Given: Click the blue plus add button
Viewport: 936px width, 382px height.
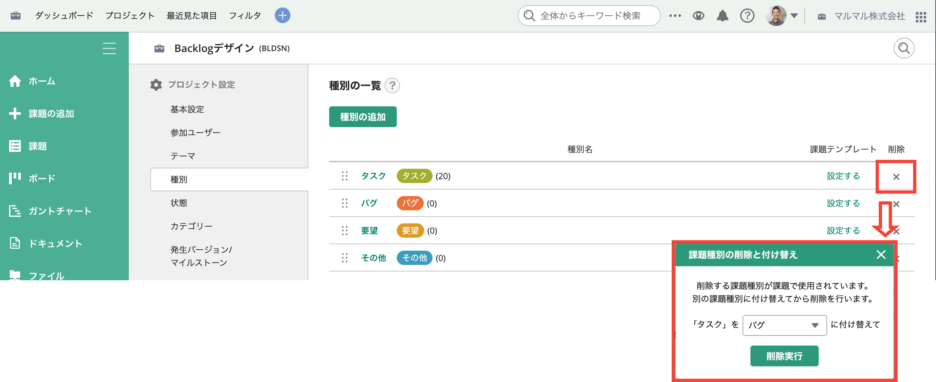Looking at the screenshot, I should (282, 16).
